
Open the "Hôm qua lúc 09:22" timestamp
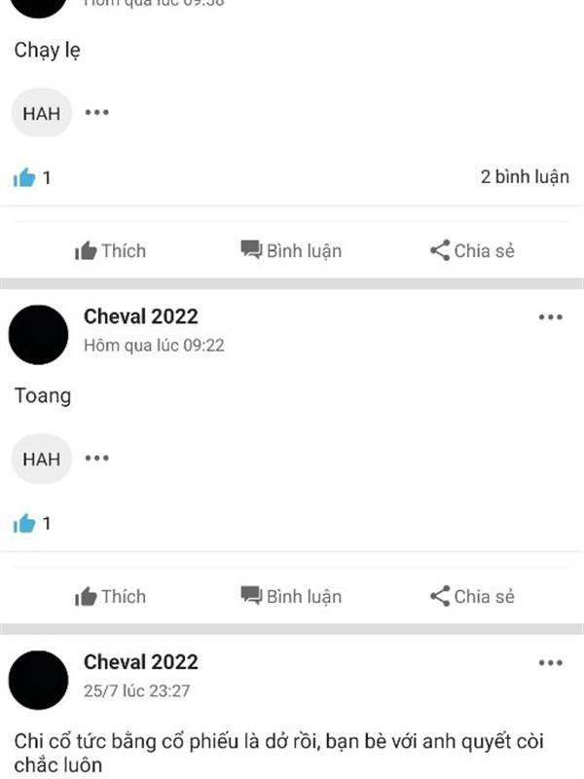click(x=154, y=346)
